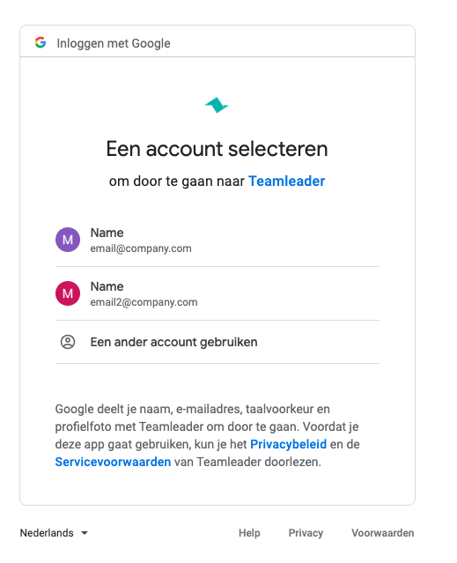Choose the email2@company.com account
The width and height of the screenshot is (457, 563).
pyautogui.click(x=217, y=293)
